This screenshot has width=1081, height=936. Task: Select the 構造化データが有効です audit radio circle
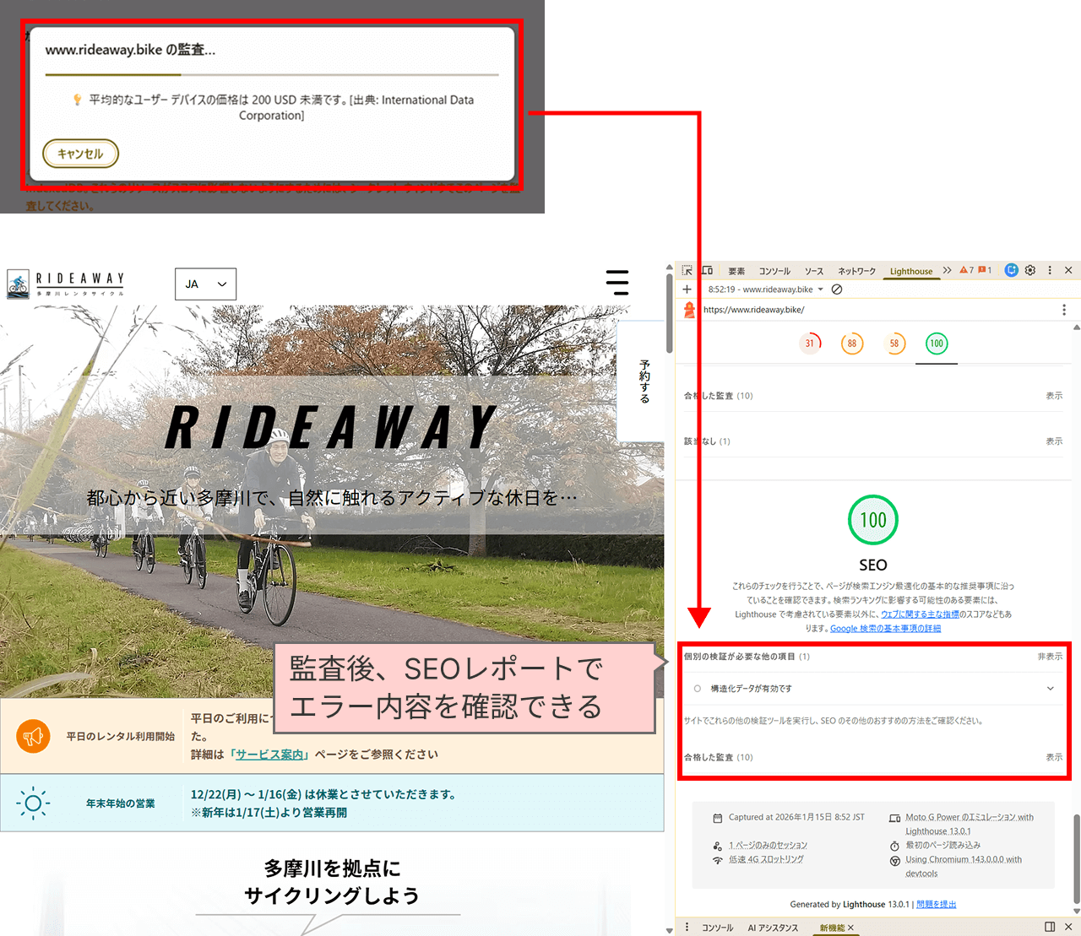[x=698, y=689]
